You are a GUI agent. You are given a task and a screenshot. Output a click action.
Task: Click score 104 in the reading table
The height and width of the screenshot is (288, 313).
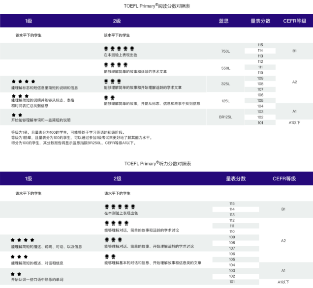(x=260, y=106)
